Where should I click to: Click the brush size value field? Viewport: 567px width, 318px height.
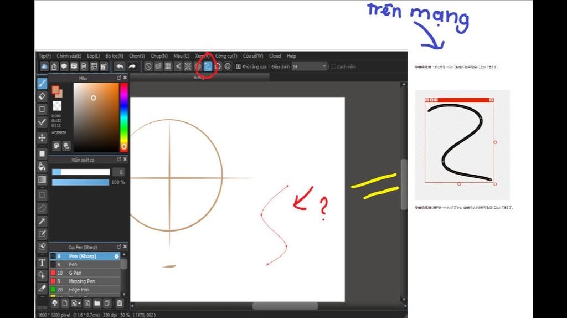click(118, 172)
